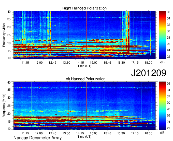
Task: Click the 25 MHz tick on Left Handed frequency axis
Action: point(9,106)
